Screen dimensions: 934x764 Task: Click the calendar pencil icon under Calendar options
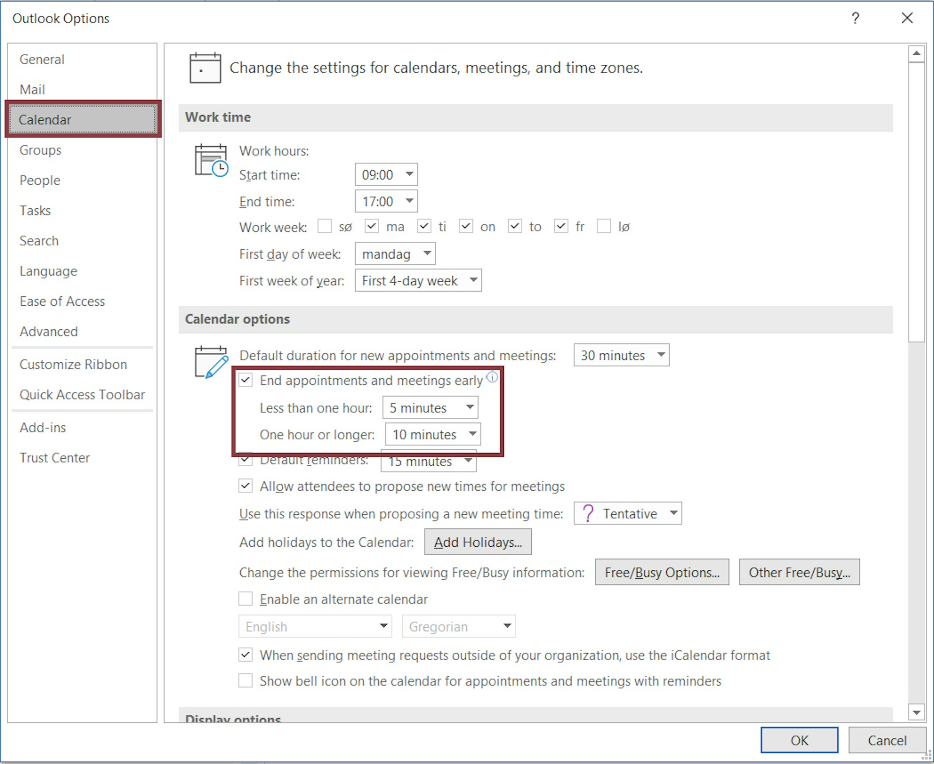click(211, 362)
